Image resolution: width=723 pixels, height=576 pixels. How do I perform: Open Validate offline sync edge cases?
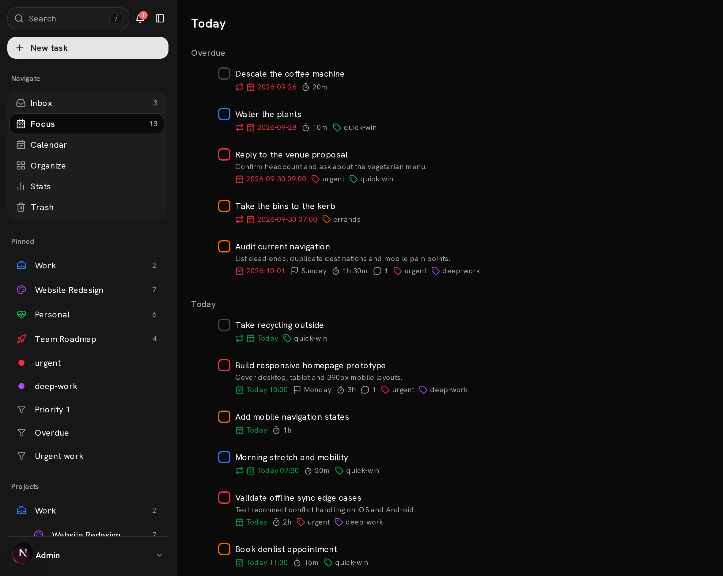[x=298, y=498]
